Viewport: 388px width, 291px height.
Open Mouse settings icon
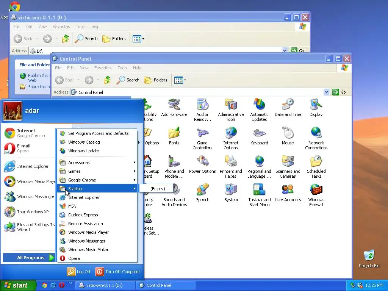tap(288, 136)
